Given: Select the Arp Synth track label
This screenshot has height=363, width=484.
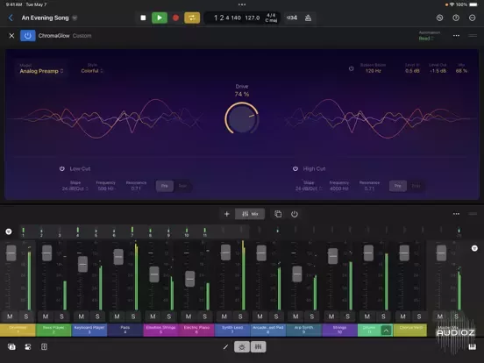Looking at the screenshot, I should 303,330.
